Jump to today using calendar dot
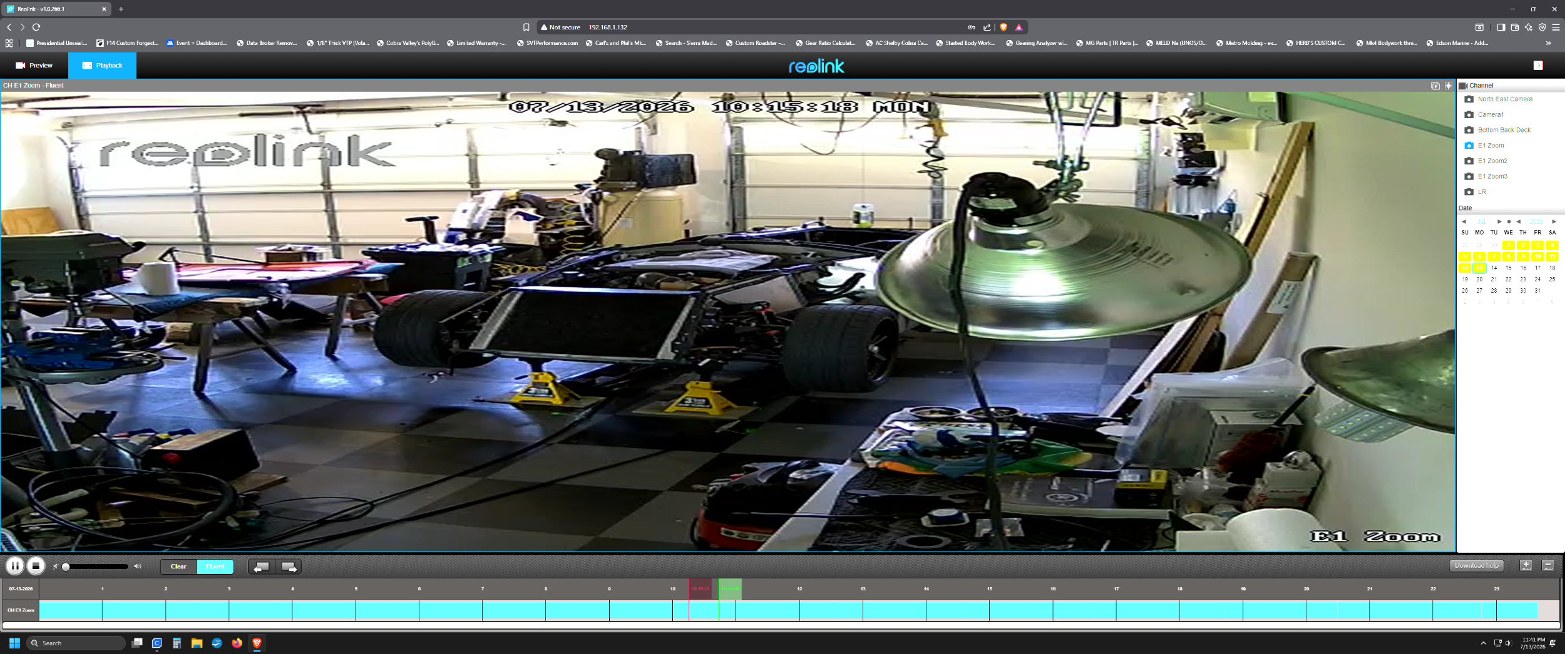This screenshot has height=654, width=1565. click(1509, 221)
